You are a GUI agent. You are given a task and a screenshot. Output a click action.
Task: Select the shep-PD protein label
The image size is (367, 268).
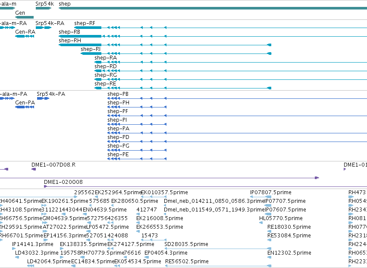pyautogui.click(x=118, y=137)
